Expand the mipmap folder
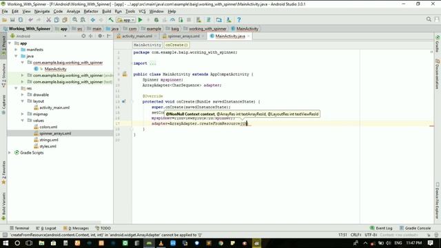 tap(23, 114)
